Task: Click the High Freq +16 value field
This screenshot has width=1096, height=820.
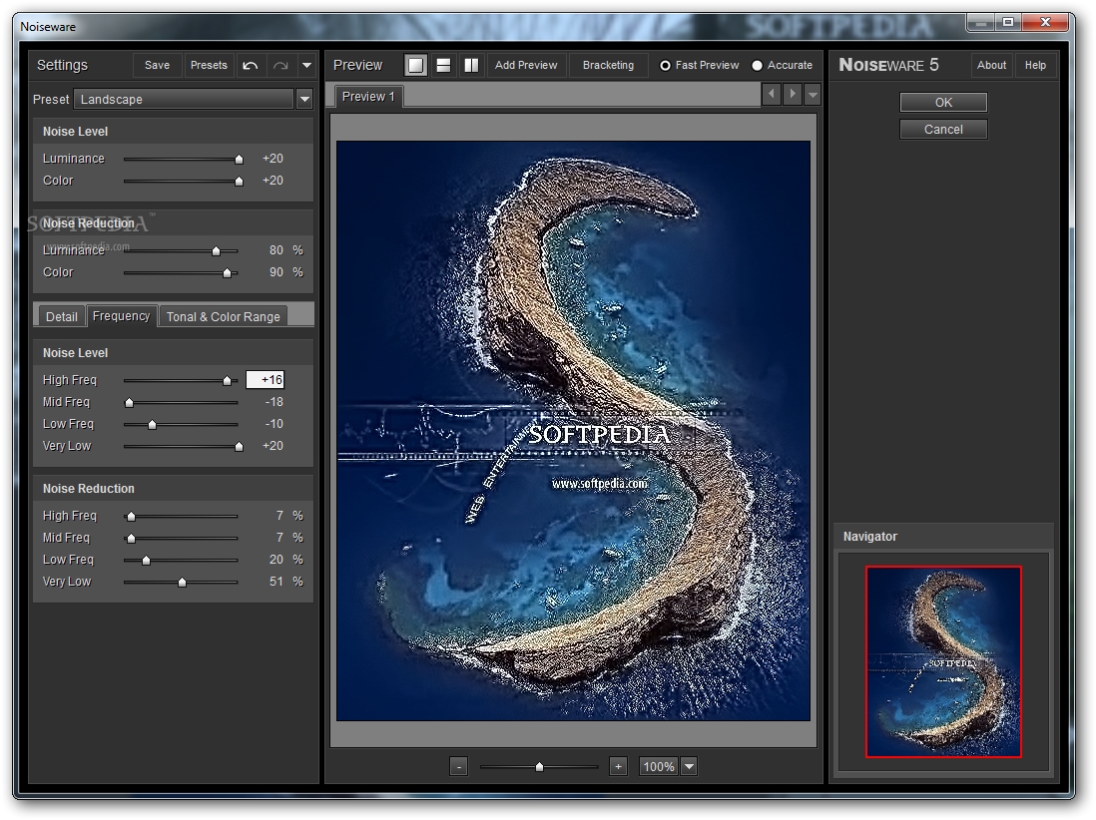Action: click(266, 380)
